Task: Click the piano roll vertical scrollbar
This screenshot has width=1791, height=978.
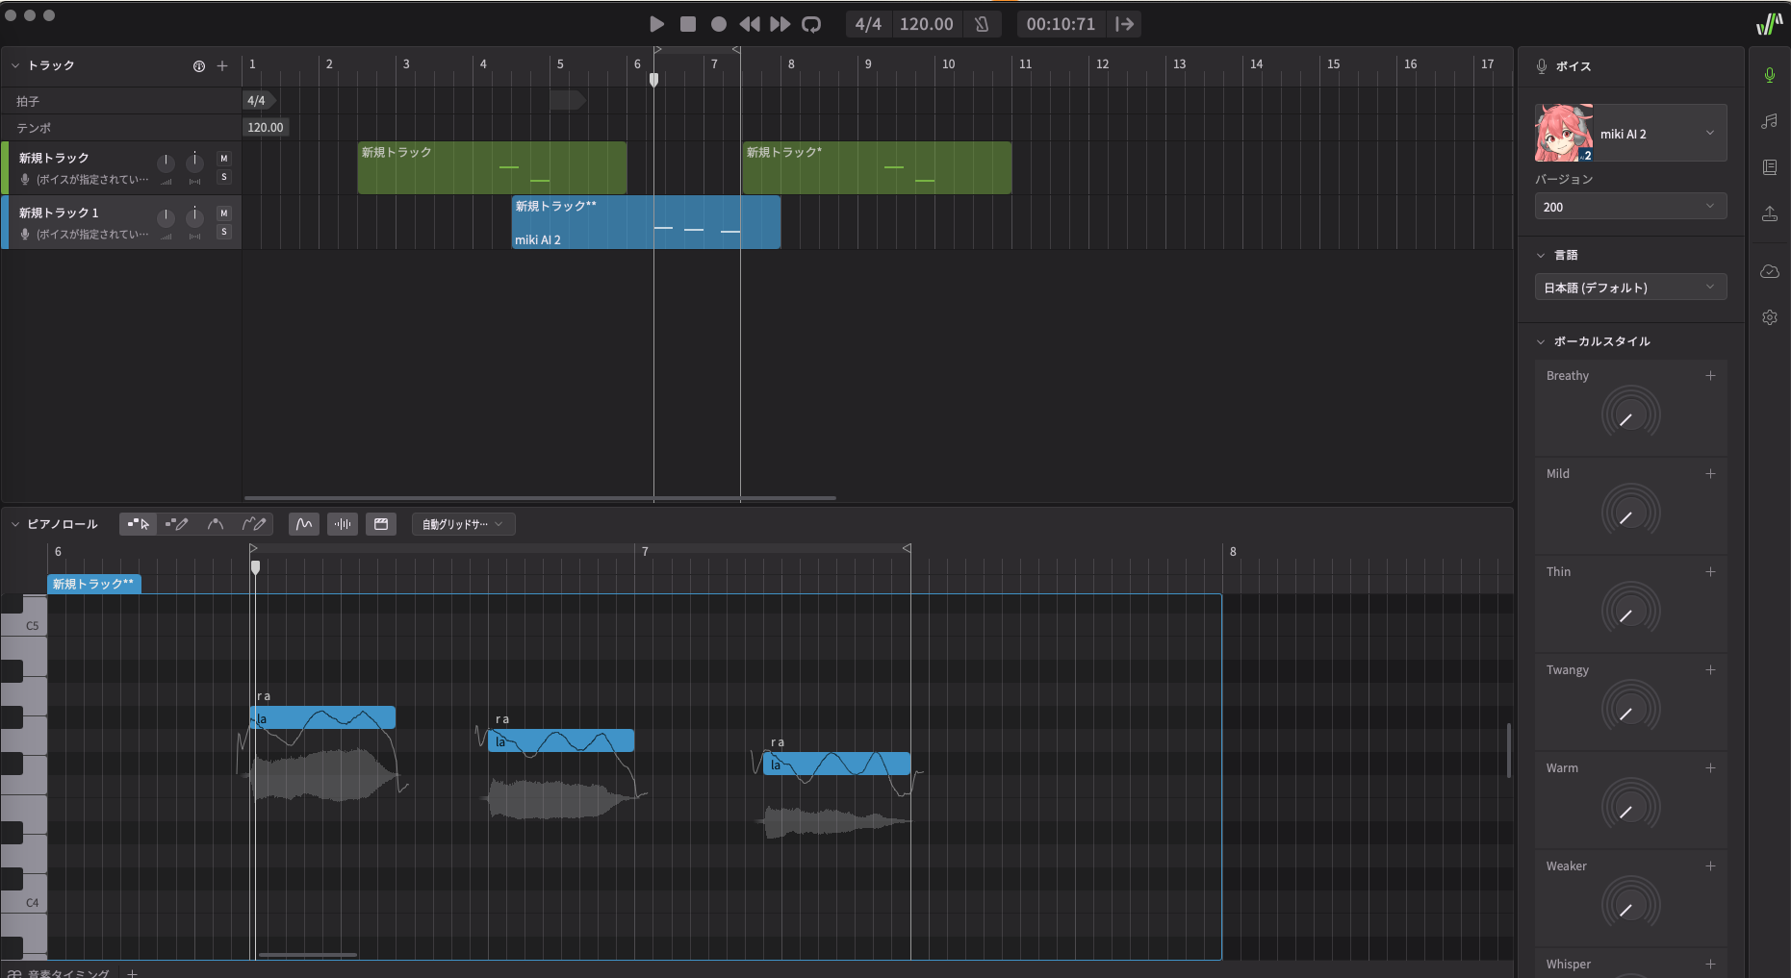Action: 1508,750
